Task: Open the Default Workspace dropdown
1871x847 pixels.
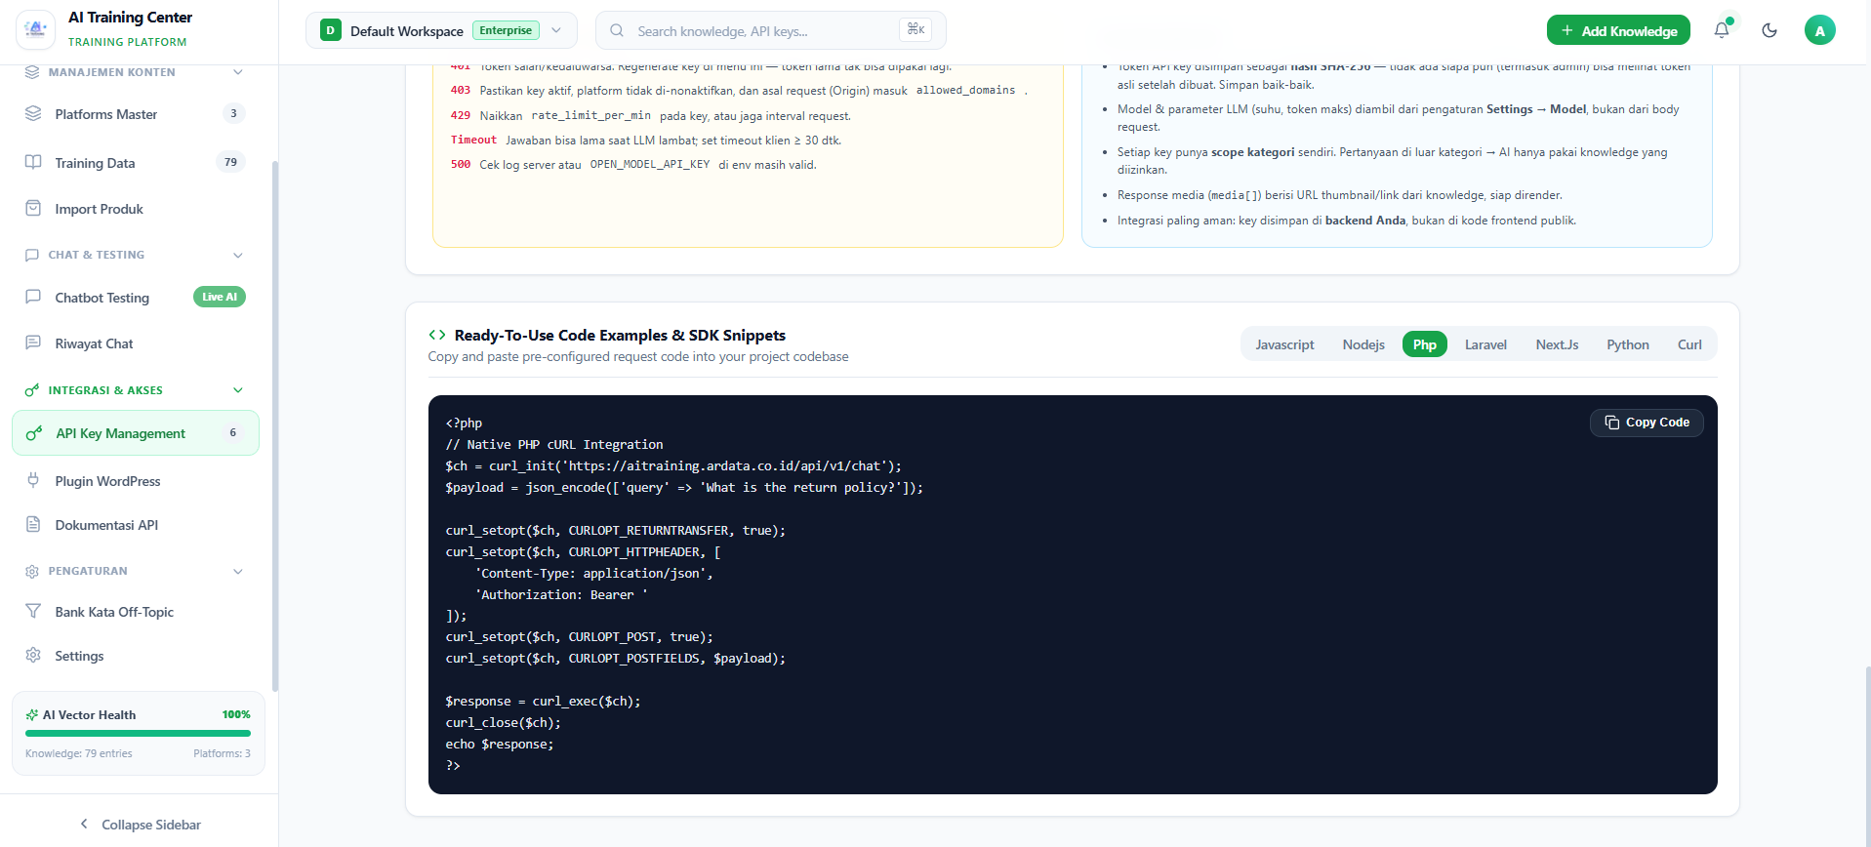Action: pyautogui.click(x=441, y=30)
